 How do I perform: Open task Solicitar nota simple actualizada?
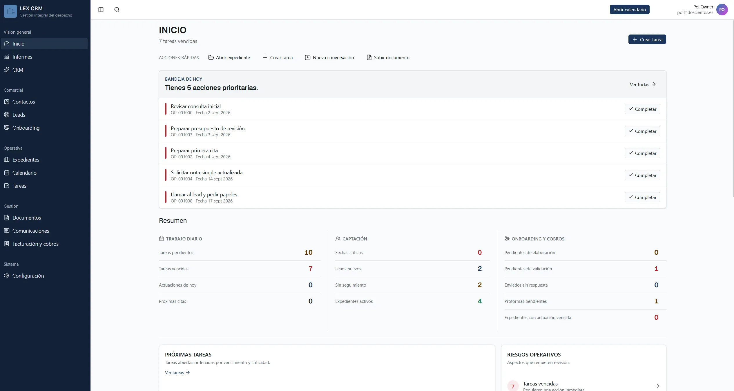point(206,173)
